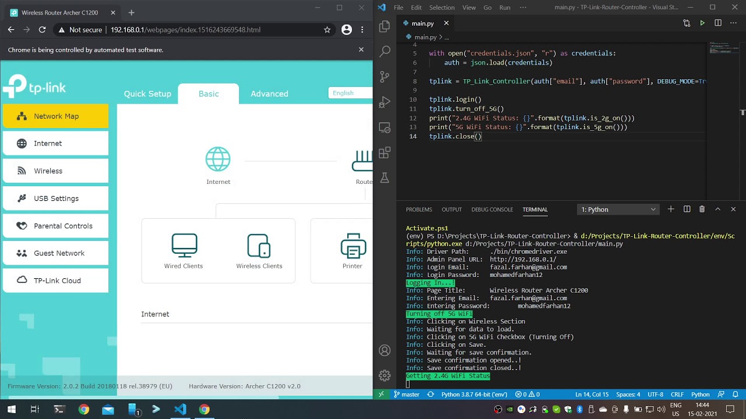The height and width of the screenshot is (419, 746).
Task: Switch to the Quick Setup tab
Action: pos(147,94)
